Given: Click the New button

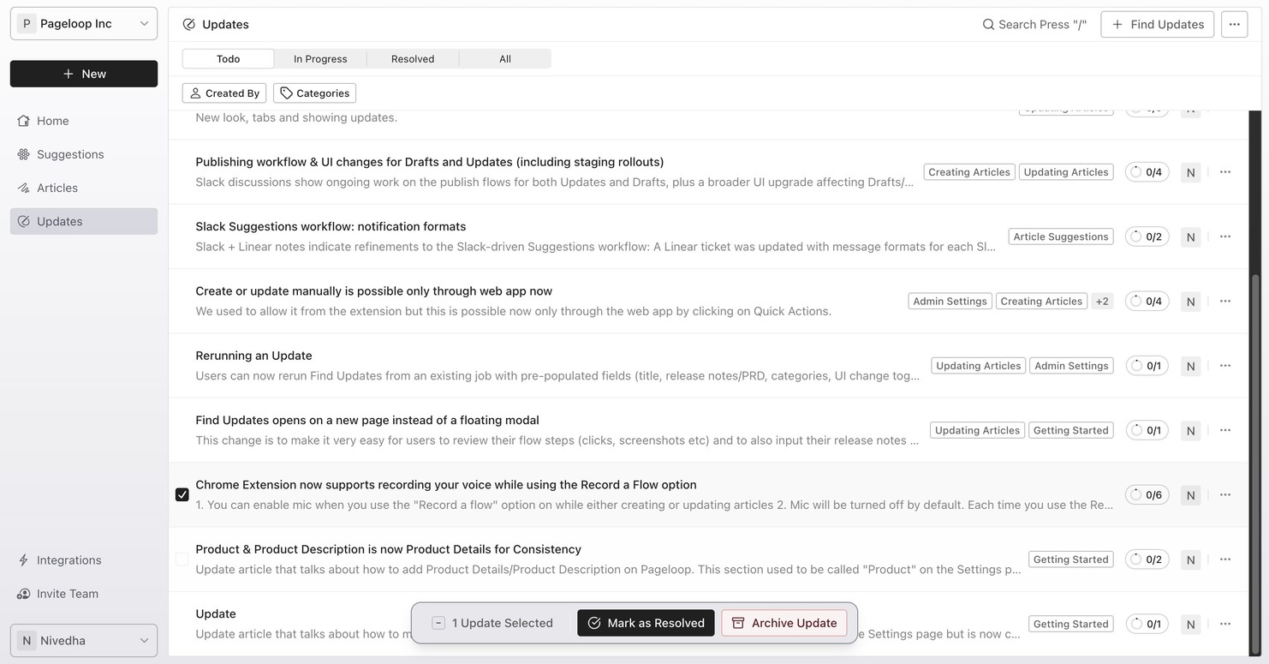Looking at the screenshot, I should point(84,74).
